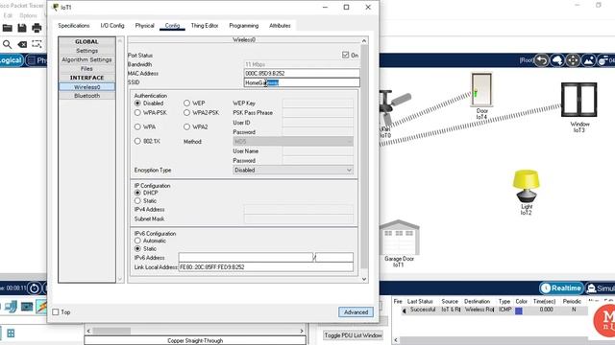Select the Inspect magnifier tool
The height and width of the screenshot is (345, 615).
[7, 44]
